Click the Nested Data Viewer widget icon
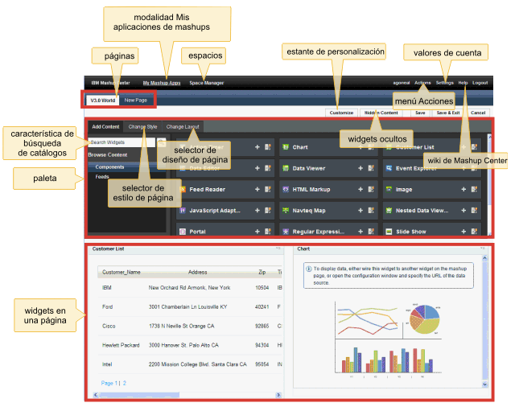515x411 pixels. point(389,210)
